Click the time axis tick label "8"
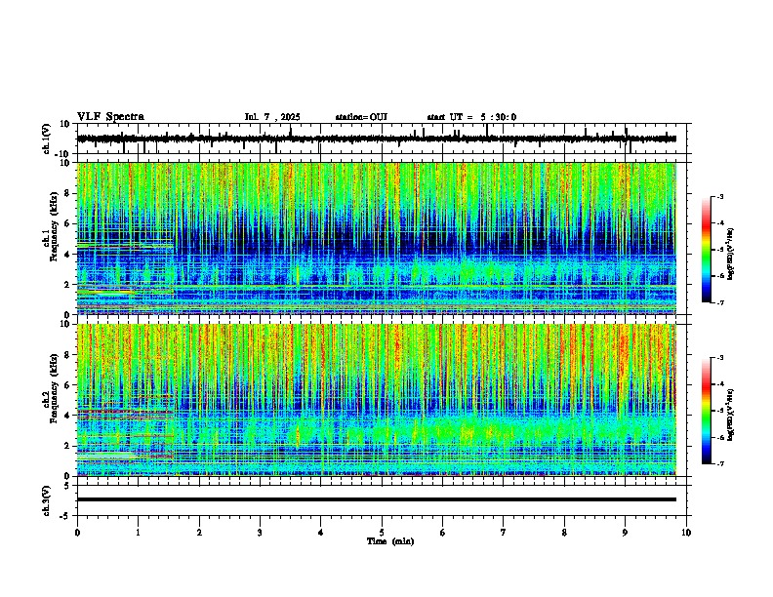Screen dimensions: 773x597 pos(564,533)
